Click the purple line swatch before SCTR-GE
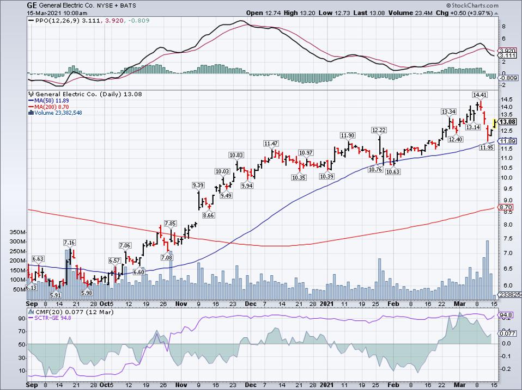 (31, 318)
